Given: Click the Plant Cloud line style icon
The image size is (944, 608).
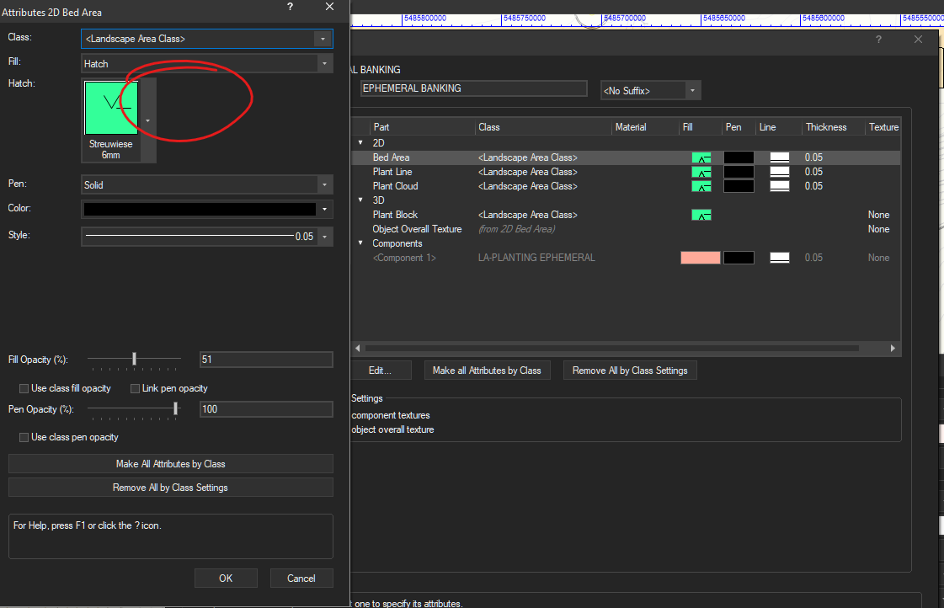Looking at the screenshot, I should click(779, 186).
